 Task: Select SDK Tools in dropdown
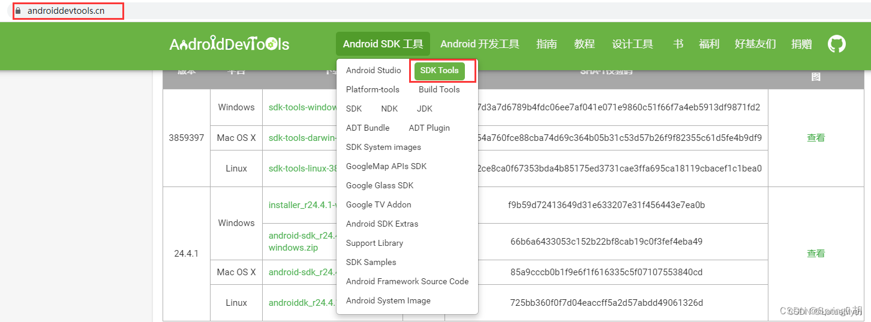(x=439, y=70)
